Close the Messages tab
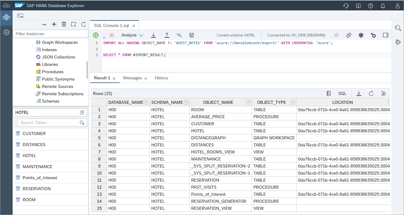 [146, 79]
